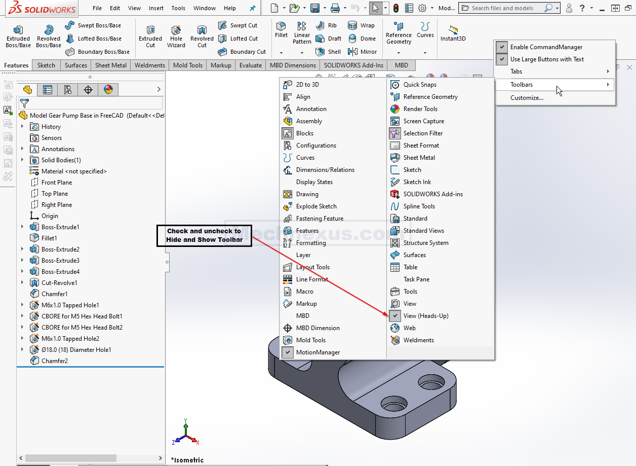Expand the Cut-Revolve1 tree node
The height and width of the screenshot is (466, 636).
(22, 283)
